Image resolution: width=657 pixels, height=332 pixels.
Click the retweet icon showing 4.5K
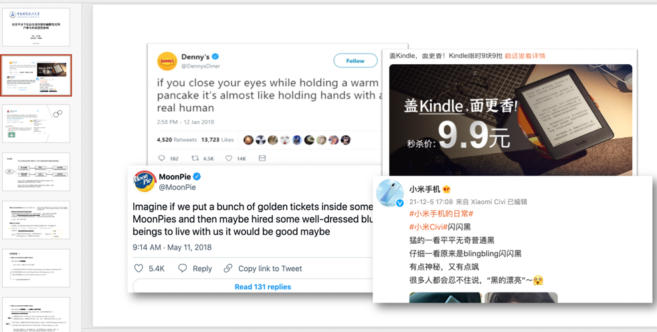point(195,159)
